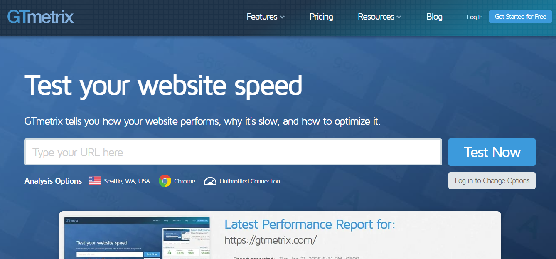The width and height of the screenshot is (556, 259).
Task: Click the Log In link
Action: click(x=475, y=17)
